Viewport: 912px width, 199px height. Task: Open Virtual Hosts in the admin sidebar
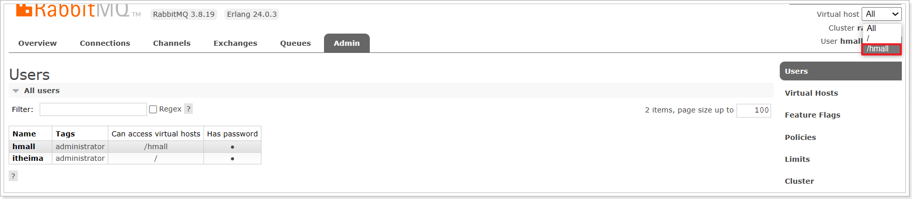pyautogui.click(x=811, y=93)
